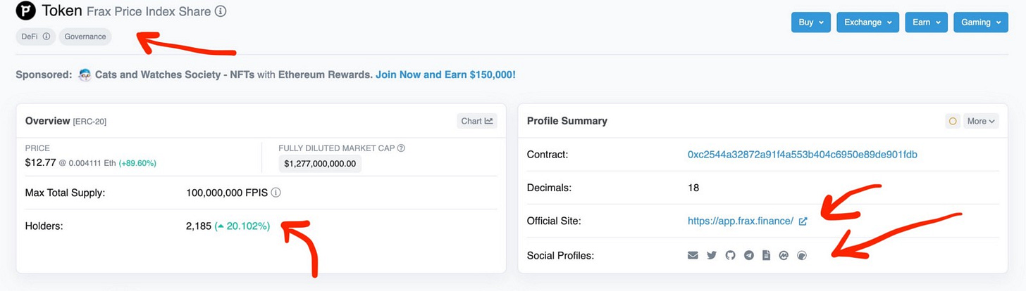Expand the Buy dropdown
Screen dimensions: 1026x291
811,22
